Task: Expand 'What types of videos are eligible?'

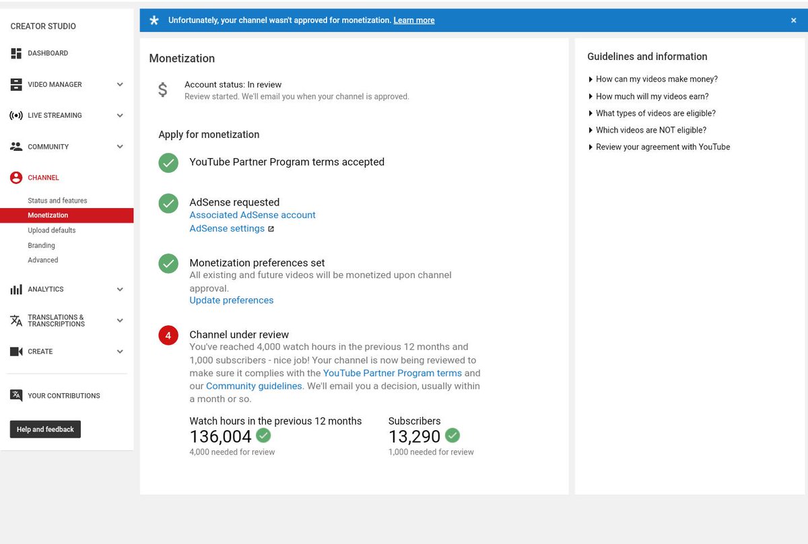Action: click(652, 113)
